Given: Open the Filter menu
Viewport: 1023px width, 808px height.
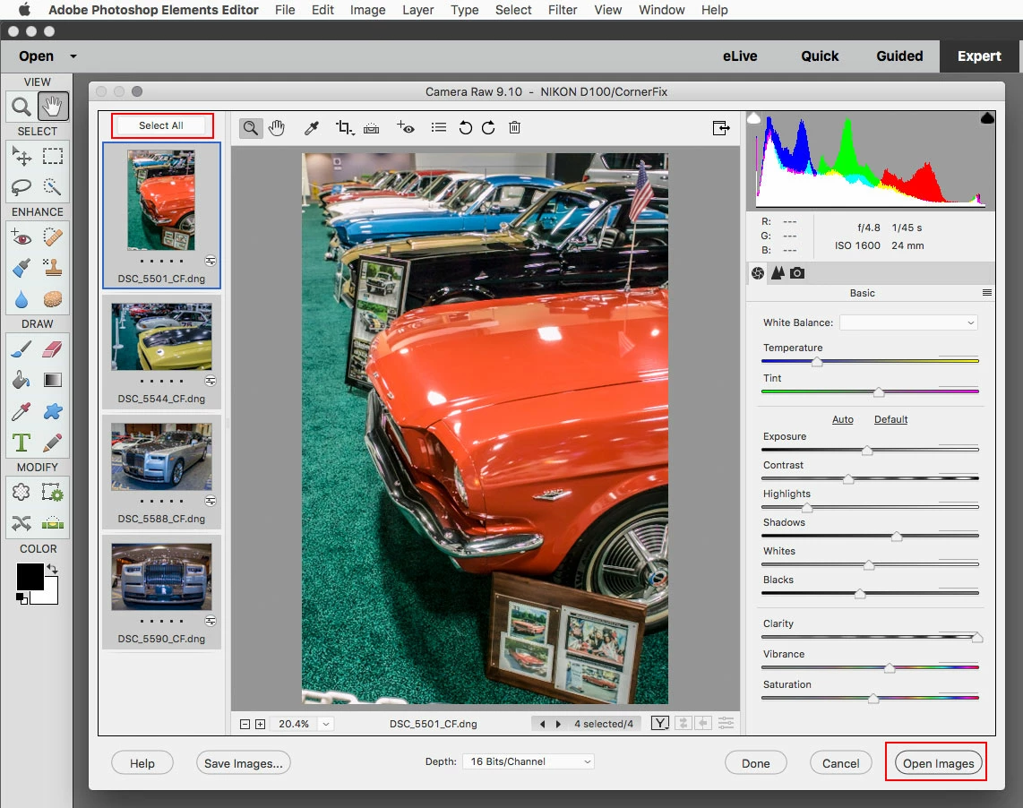Looking at the screenshot, I should click(x=563, y=10).
